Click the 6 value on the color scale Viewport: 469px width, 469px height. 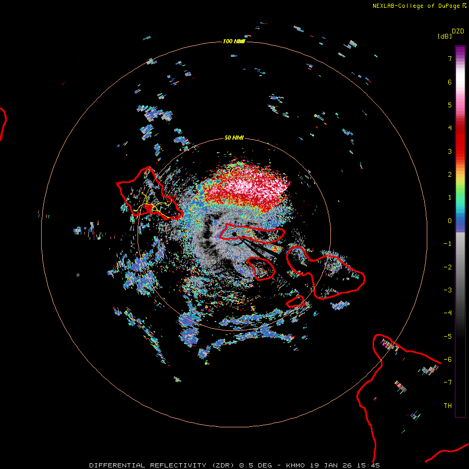click(x=450, y=82)
